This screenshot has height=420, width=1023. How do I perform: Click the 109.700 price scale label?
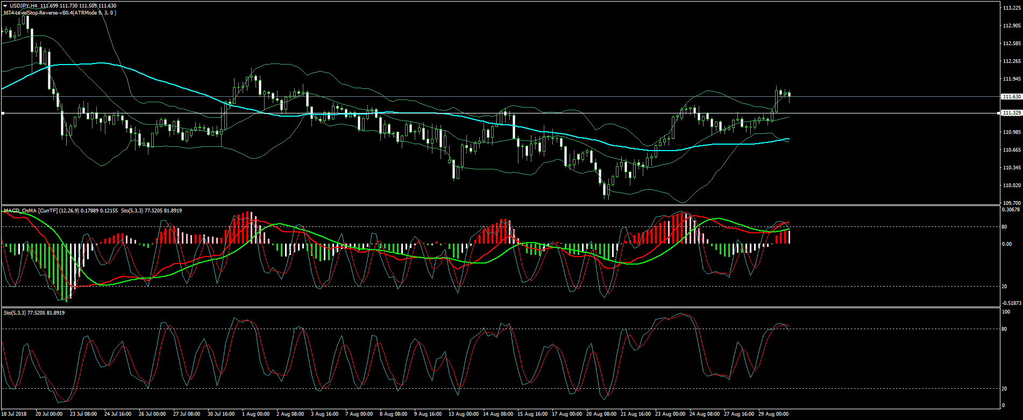tap(1012, 203)
